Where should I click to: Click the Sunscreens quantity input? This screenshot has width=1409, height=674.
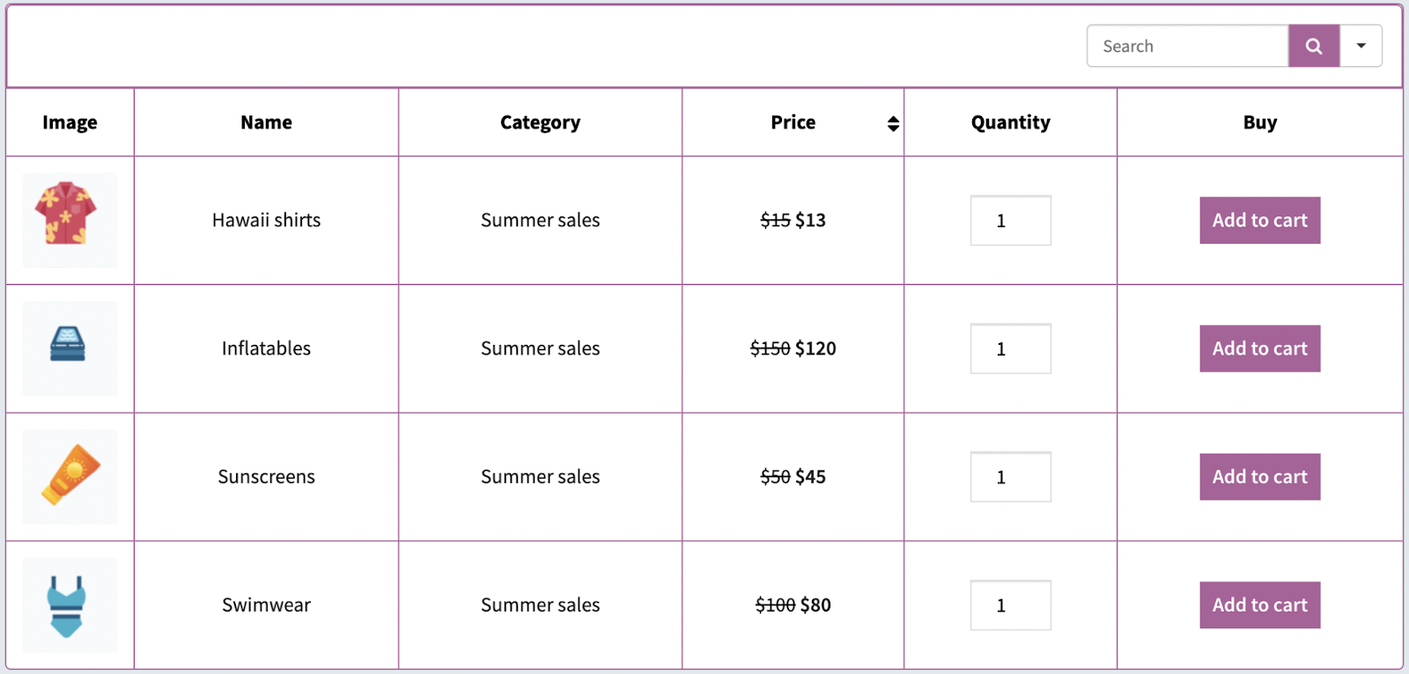[x=1010, y=477]
